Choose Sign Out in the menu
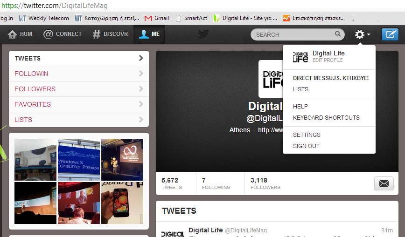This screenshot has height=237, width=405. tap(306, 146)
